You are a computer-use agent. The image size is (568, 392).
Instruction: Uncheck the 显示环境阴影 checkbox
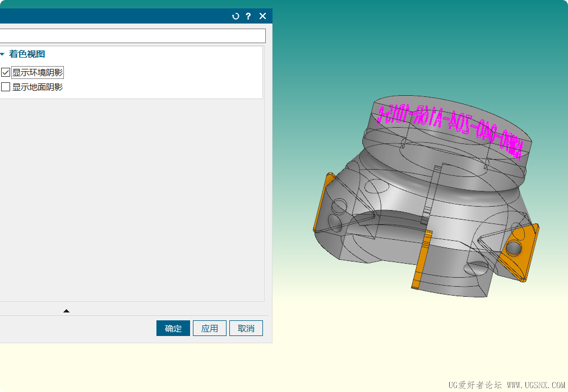coord(6,72)
